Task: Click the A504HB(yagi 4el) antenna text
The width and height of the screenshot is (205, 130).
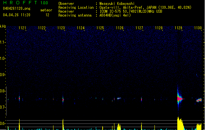Action: 115,15
